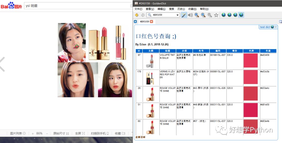Click the #e53c5b color swatch
This screenshot has height=143, width=282.
point(250,77)
